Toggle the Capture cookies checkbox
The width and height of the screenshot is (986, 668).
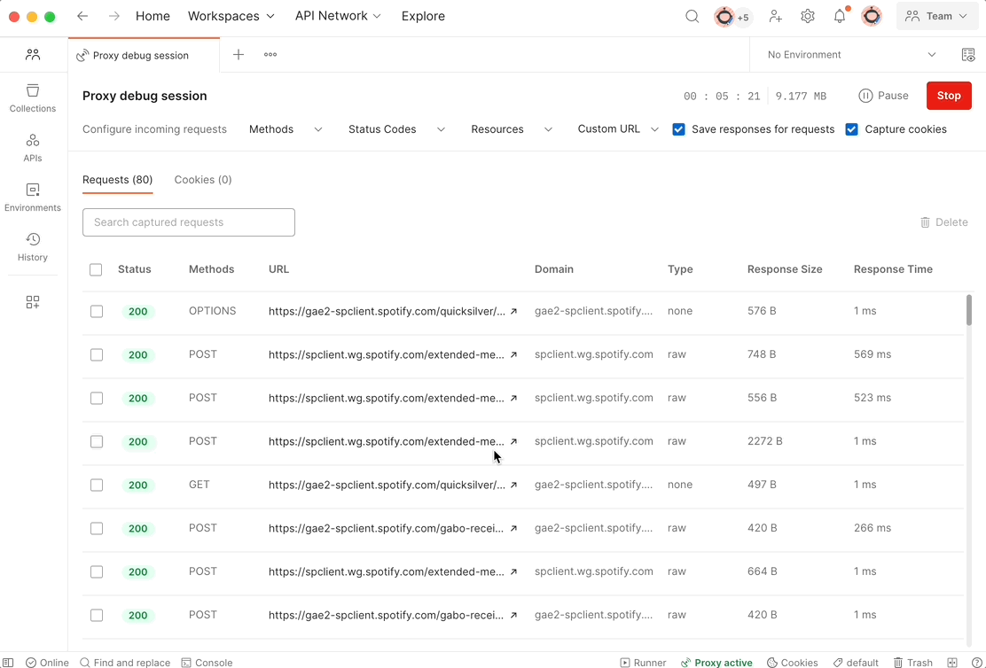(x=851, y=128)
